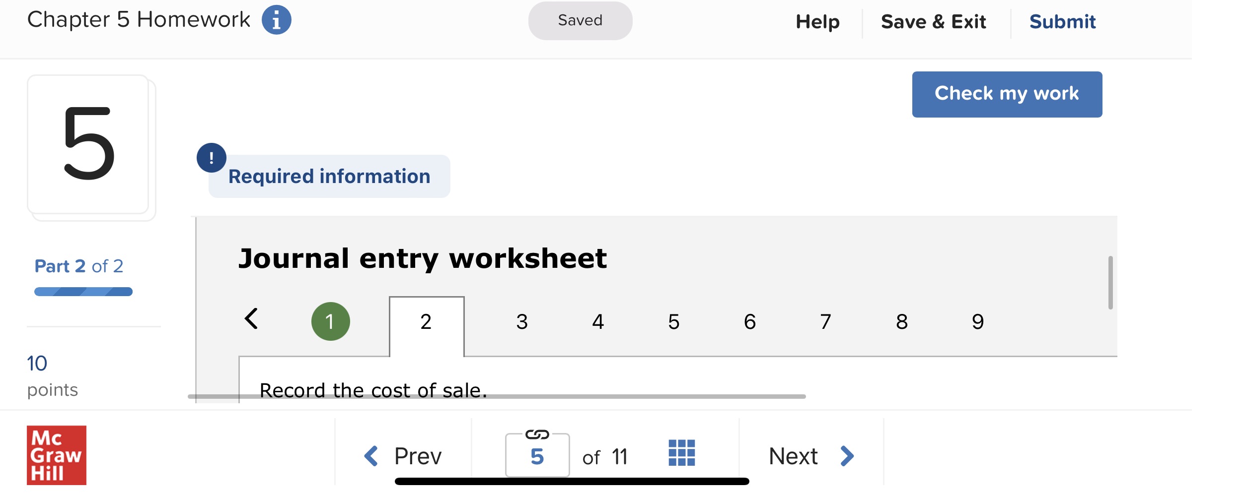This screenshot has height=497, width=1248.
Task: Select journal entry step 6
Action: (x=749, y=321)
